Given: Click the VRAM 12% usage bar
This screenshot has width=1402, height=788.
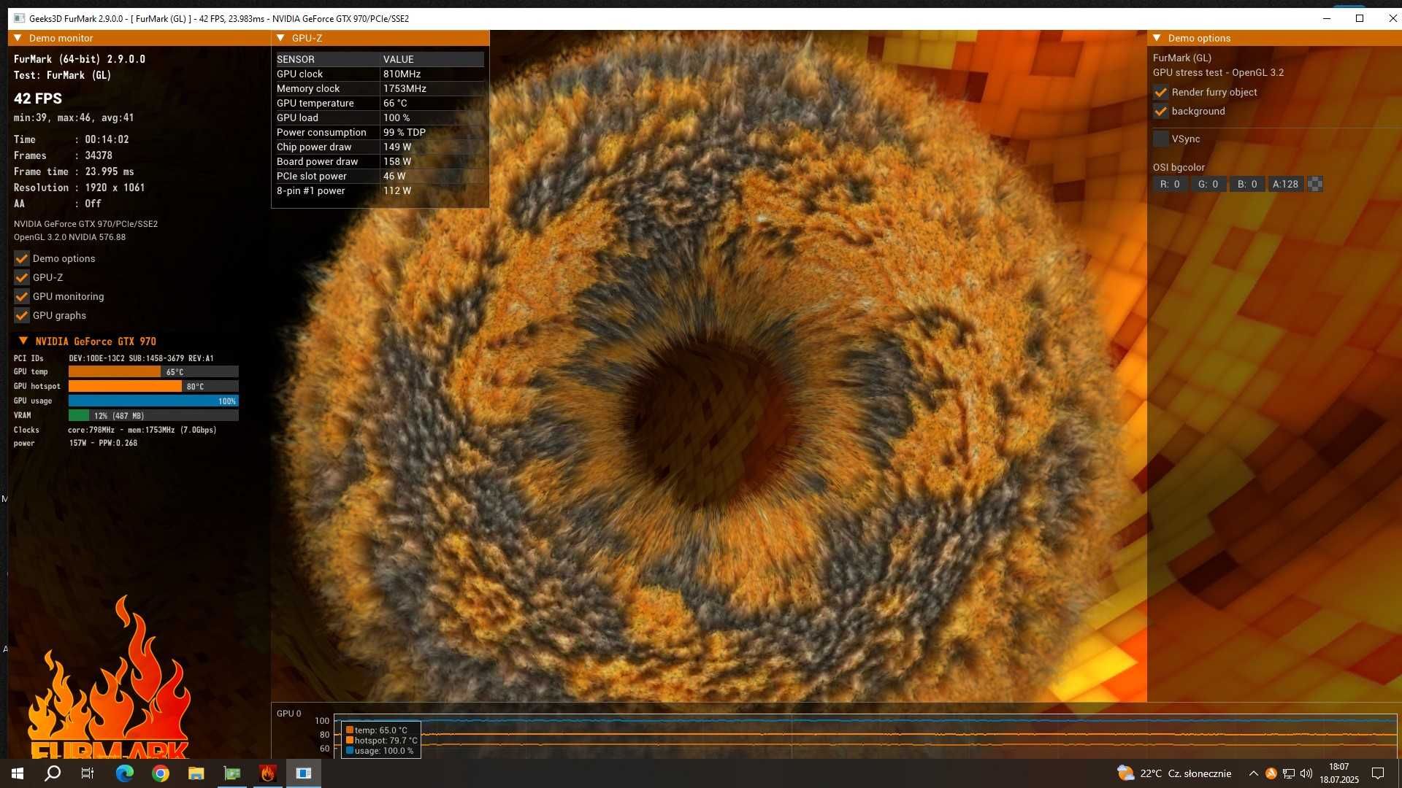Looking at the screenshot, I should coord(153,415).
